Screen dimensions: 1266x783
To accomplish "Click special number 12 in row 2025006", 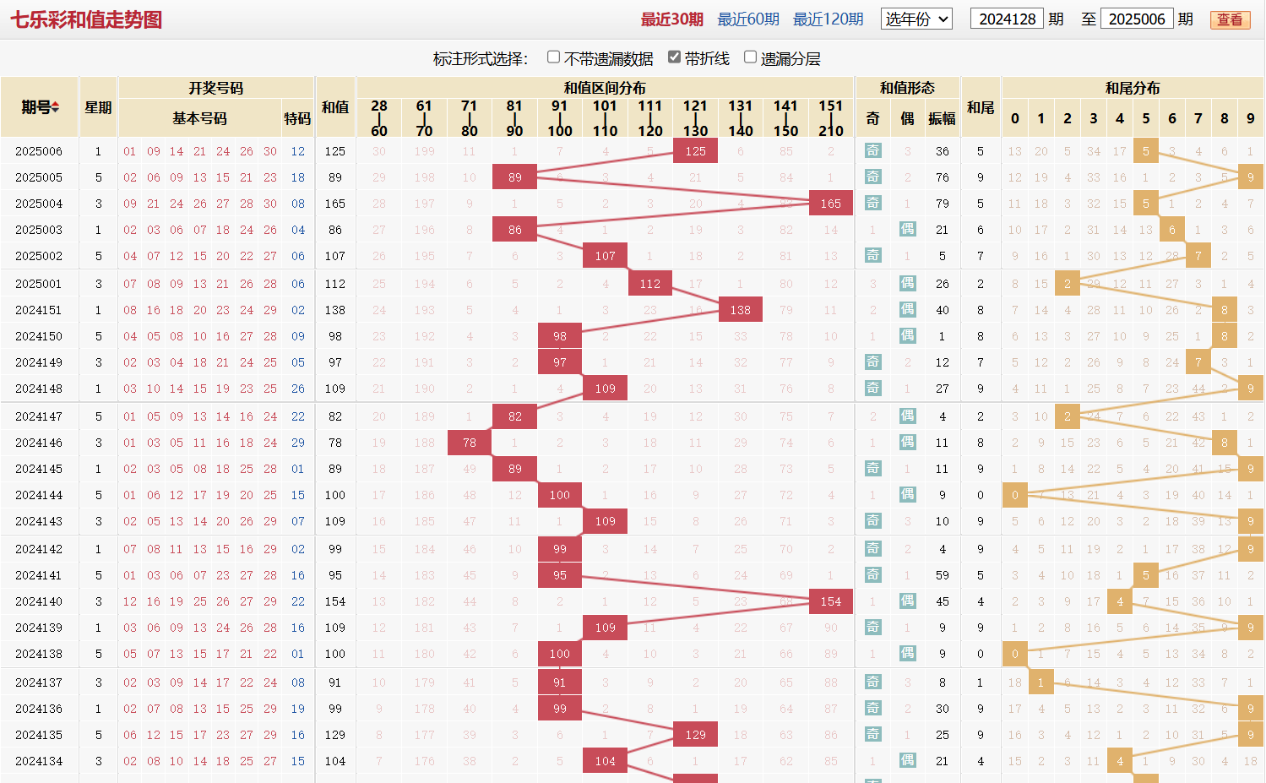I will point(298,151).
